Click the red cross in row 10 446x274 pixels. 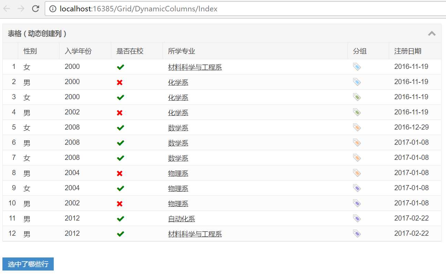pos(120,204)
